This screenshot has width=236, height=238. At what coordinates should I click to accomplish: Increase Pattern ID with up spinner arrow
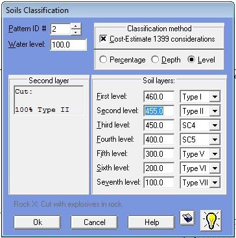(76, 26)
